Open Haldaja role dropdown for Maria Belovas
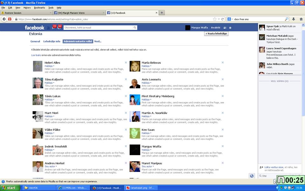Image resolution: width=305 pixels, height=191 pixels. (x=146, y=66)
